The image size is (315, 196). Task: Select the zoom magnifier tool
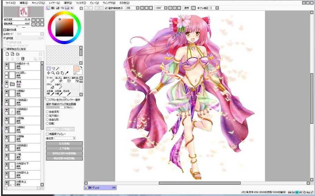(x=53, y=73)
